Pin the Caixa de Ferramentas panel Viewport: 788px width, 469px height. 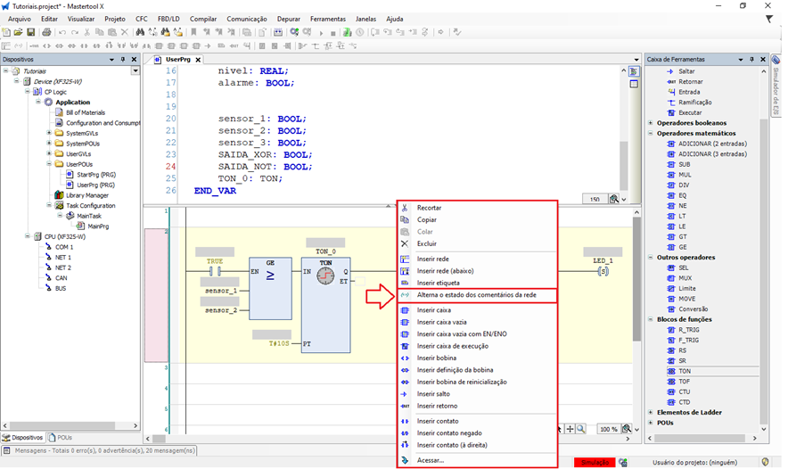(753, 59)
